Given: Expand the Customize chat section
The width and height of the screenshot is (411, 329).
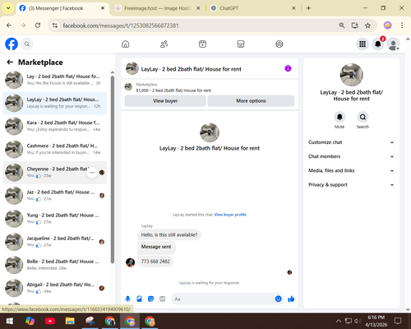Looking at the screenshot, I should 351,142.
